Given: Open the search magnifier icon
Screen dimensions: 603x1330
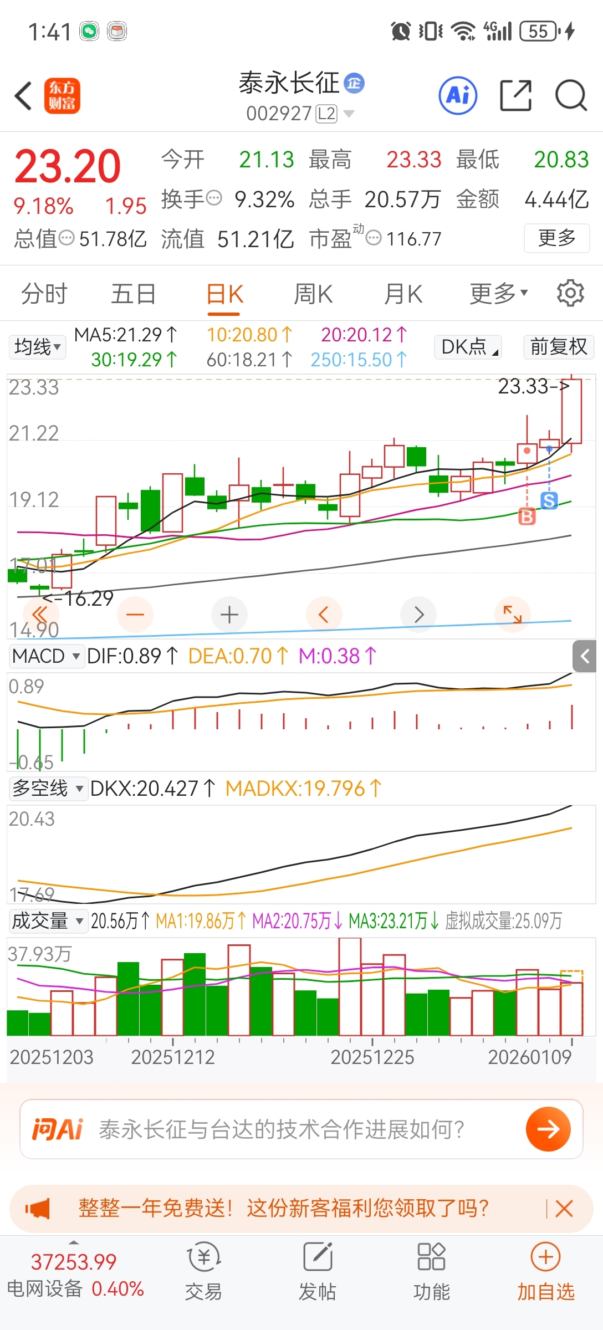Looking at the screenshot, I should click(x=571, y=96).
